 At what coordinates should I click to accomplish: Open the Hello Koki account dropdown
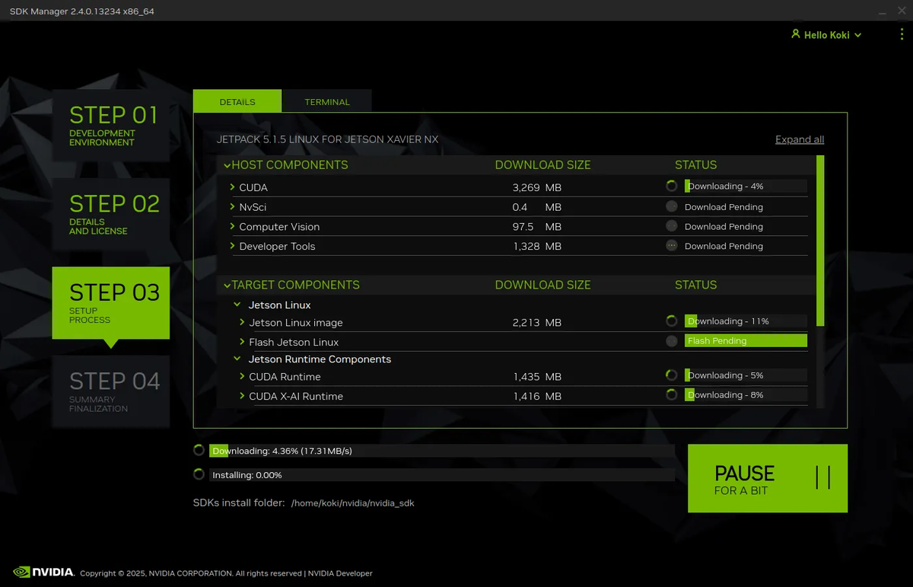point(826,35)
